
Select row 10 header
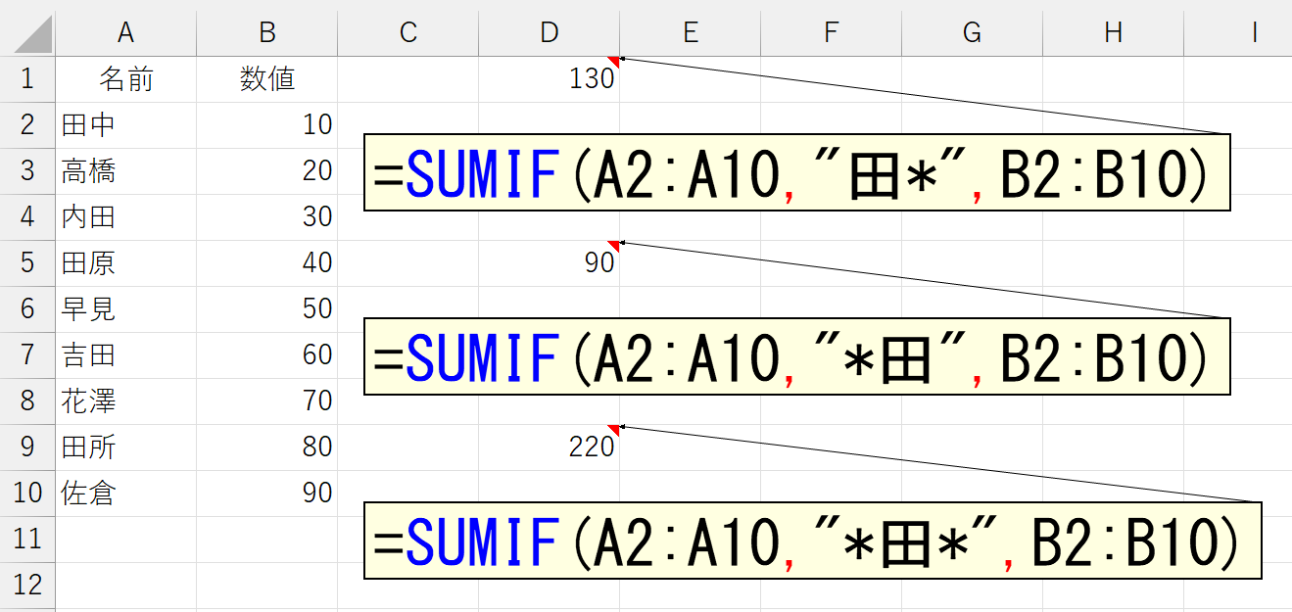pyautogui.click(x=27, y=494)
